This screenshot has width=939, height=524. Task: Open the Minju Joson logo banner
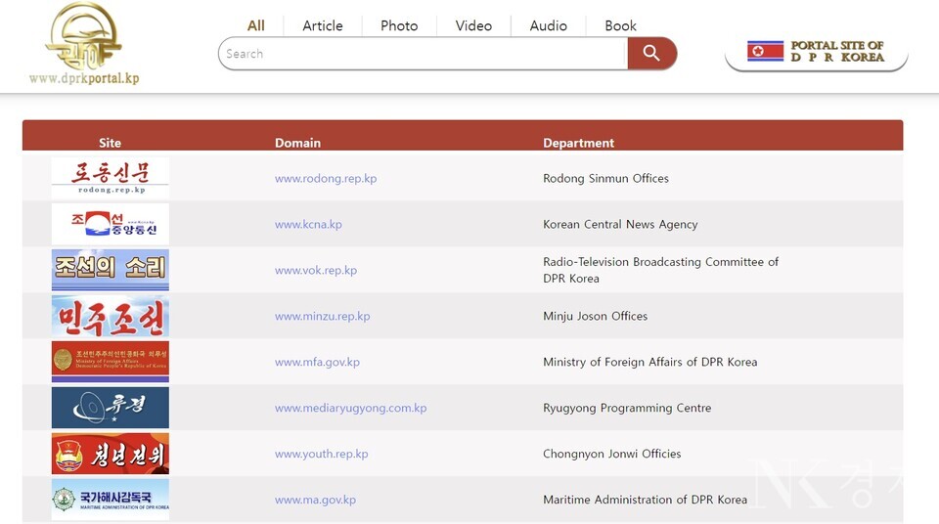point(110,316)
